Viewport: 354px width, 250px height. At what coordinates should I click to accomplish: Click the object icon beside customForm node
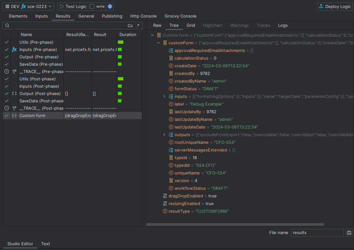click(x=165, y=43)
